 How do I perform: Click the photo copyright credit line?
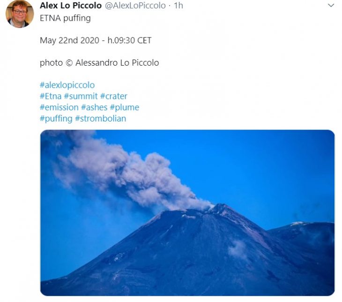pyautogui.click(x=99, y=63)
